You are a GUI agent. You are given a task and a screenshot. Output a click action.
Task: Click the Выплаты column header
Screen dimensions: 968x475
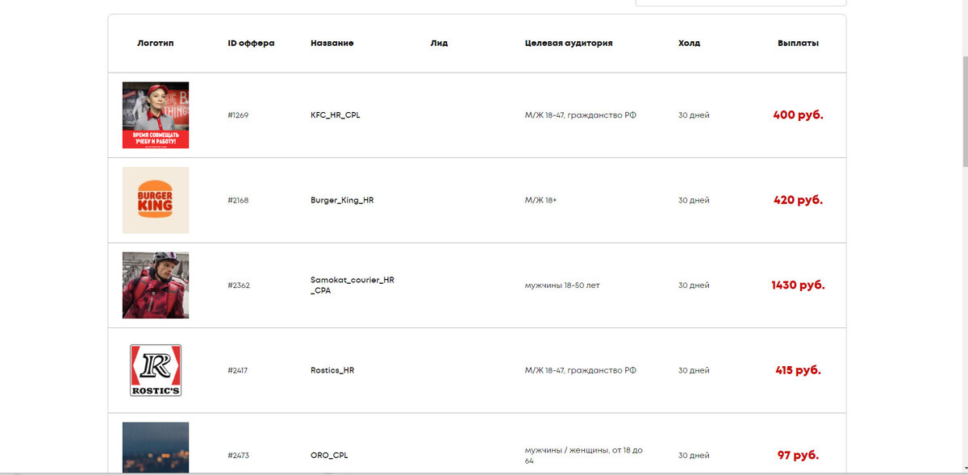(798, 44)
